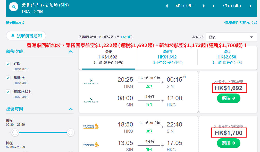Click the Cathay Pacific logo on 08:00 flight

pos(91,100)
